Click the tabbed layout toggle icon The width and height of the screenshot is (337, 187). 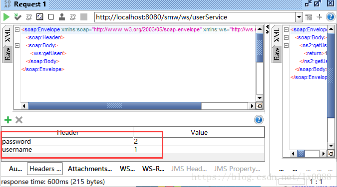pyautogui.click(x=309, y=17)
